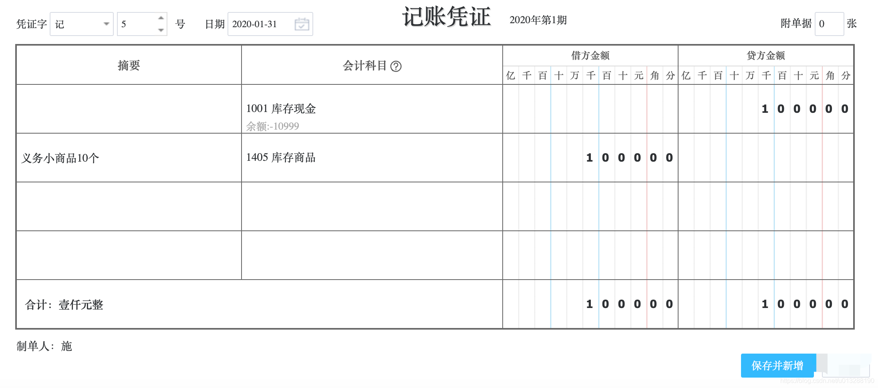Select the credit amount 100000 in row one
878x388 pixels.
(x=805, y=108)
